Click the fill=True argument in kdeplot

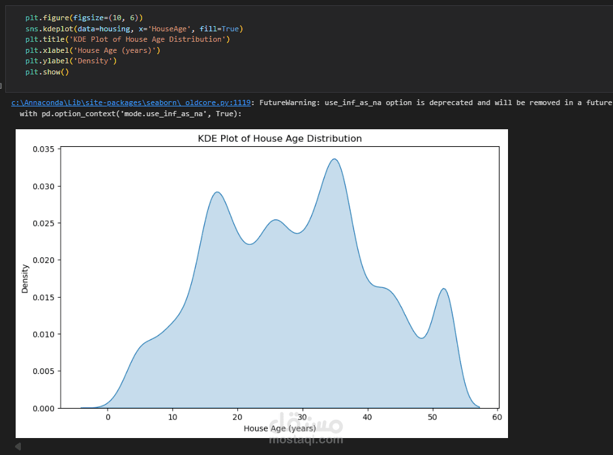(x=219, y=29)
